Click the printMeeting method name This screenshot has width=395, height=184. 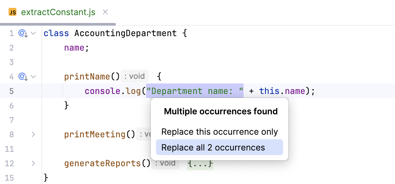tap(95, 134)
